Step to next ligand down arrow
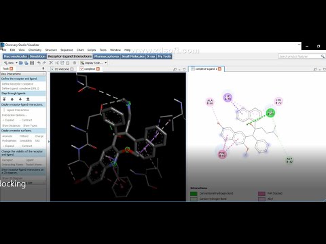Screen dimensions: 326x244 (x=20, y=99)
